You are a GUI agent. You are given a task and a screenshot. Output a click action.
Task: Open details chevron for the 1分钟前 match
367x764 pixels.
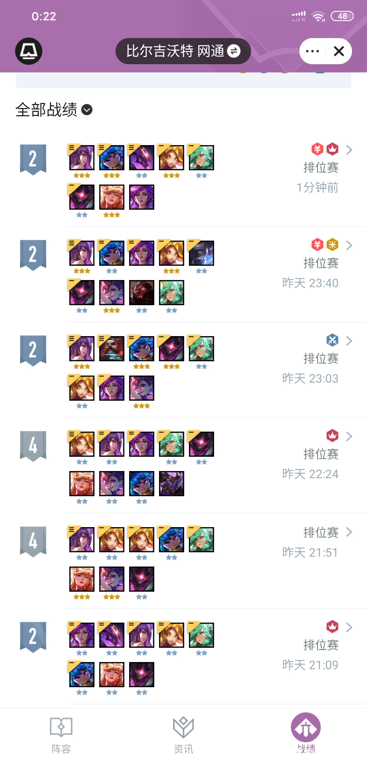pos(349,150)
